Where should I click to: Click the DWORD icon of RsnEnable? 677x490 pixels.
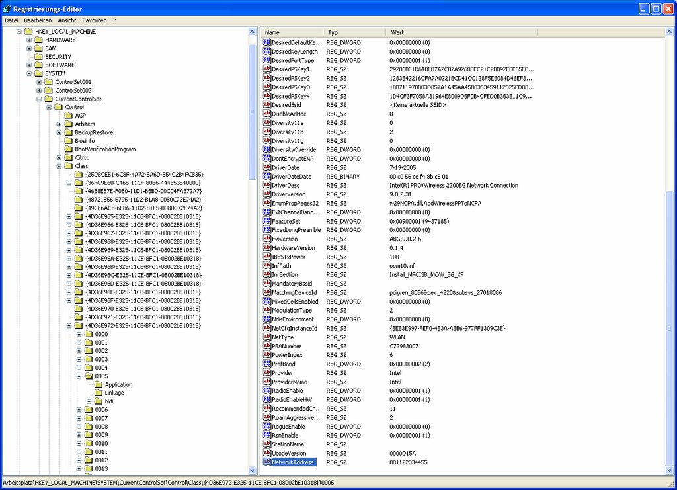(267, 435)
